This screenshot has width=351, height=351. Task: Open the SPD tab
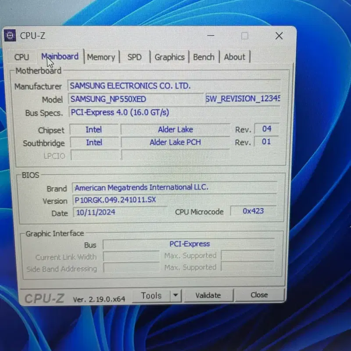135,57
